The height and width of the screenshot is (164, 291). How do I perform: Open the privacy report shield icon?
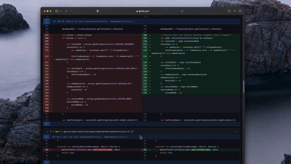[98, 11]
